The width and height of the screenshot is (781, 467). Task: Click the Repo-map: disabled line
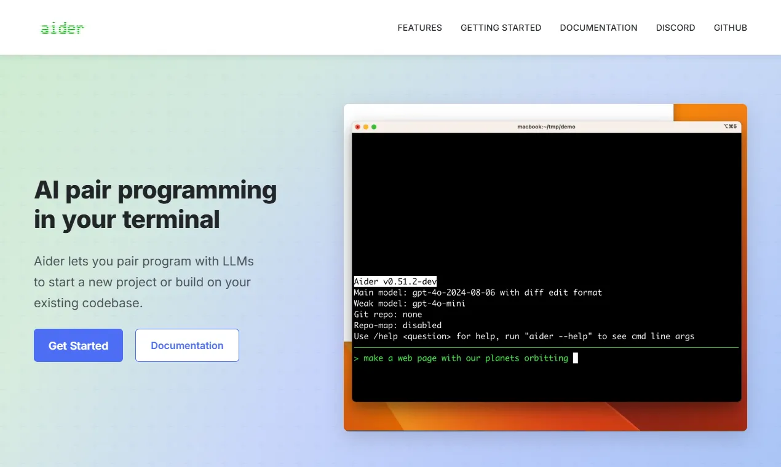398,326
